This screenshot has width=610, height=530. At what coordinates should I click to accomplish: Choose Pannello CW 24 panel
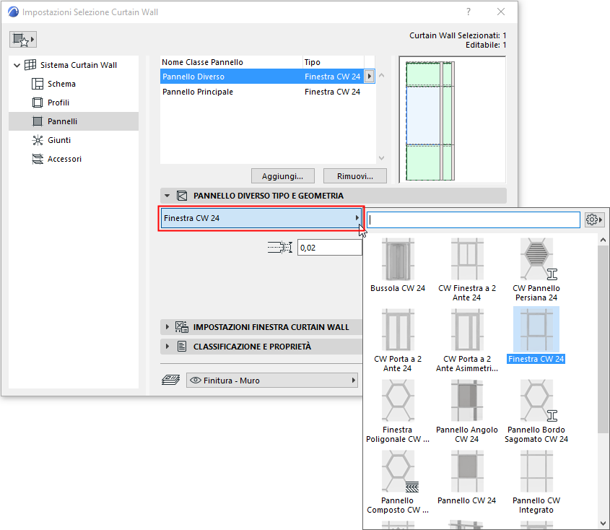point(467,478)
